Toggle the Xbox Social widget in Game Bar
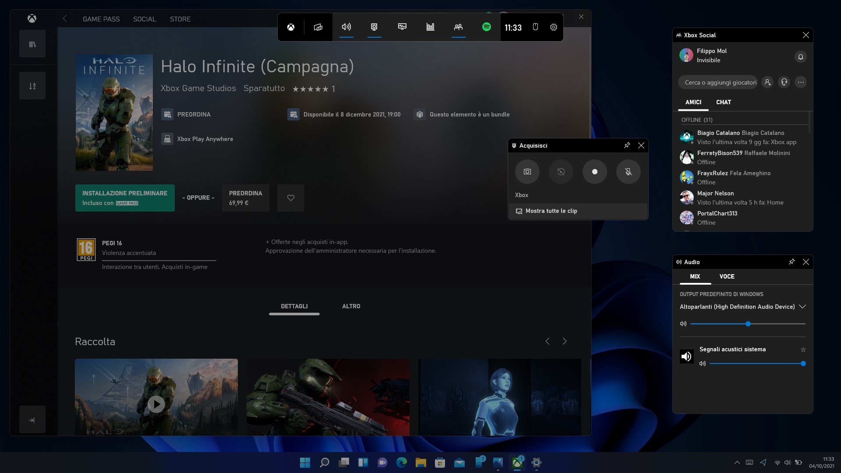This screenshot has height=473, width=841. point(458,27)
